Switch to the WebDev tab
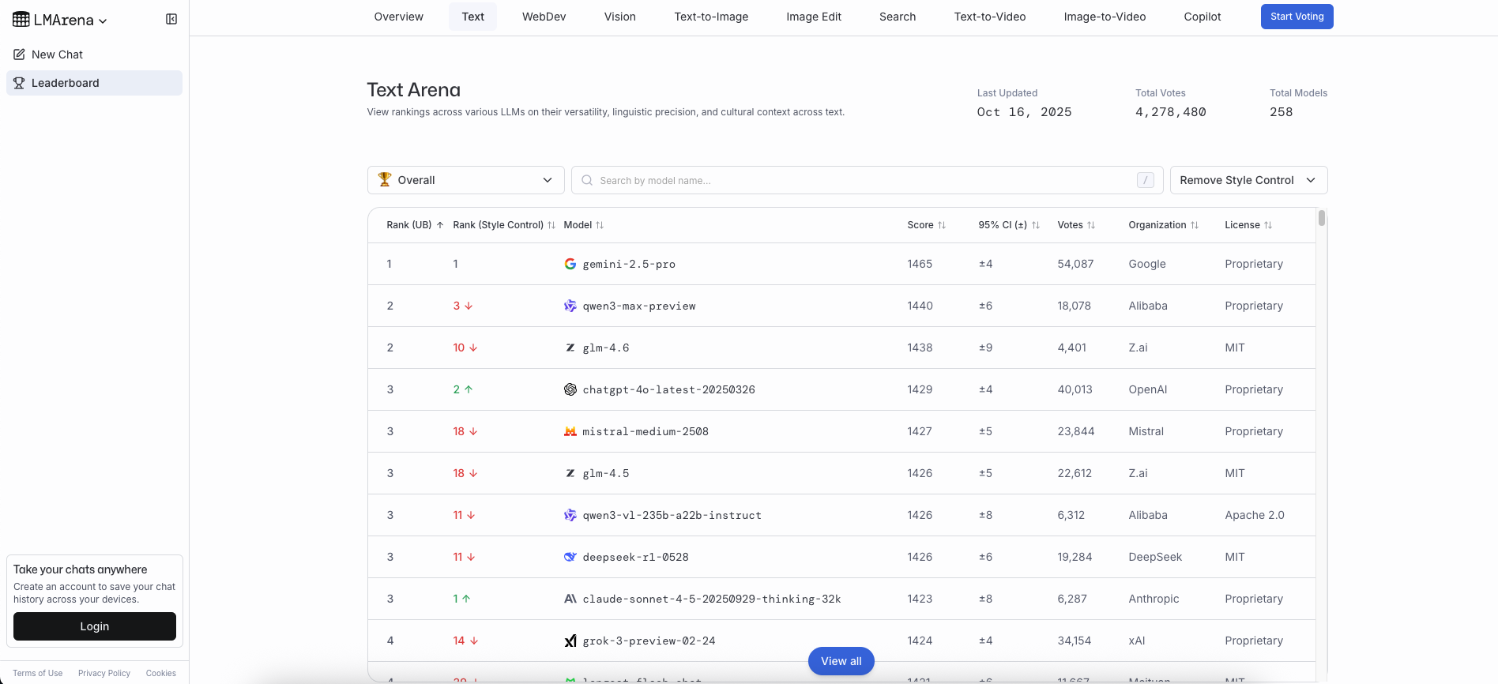The image size is (1498, 684). 544,17
